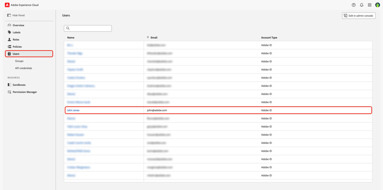Open the help question mark icon
Screen dimensions: 383x190
coord(353,5)
